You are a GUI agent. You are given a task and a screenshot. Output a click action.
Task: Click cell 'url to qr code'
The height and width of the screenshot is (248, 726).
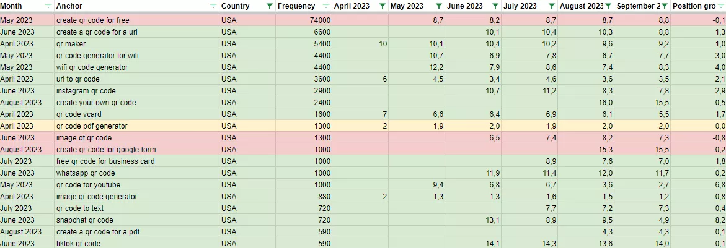coord(136,79)
